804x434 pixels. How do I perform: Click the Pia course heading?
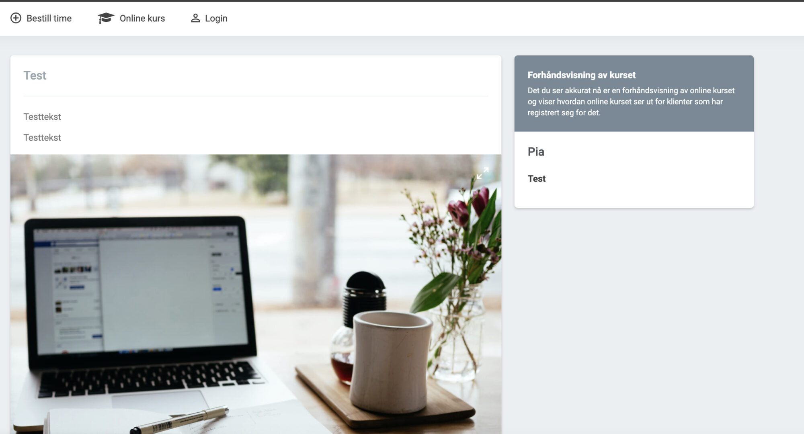pos(536,152)
